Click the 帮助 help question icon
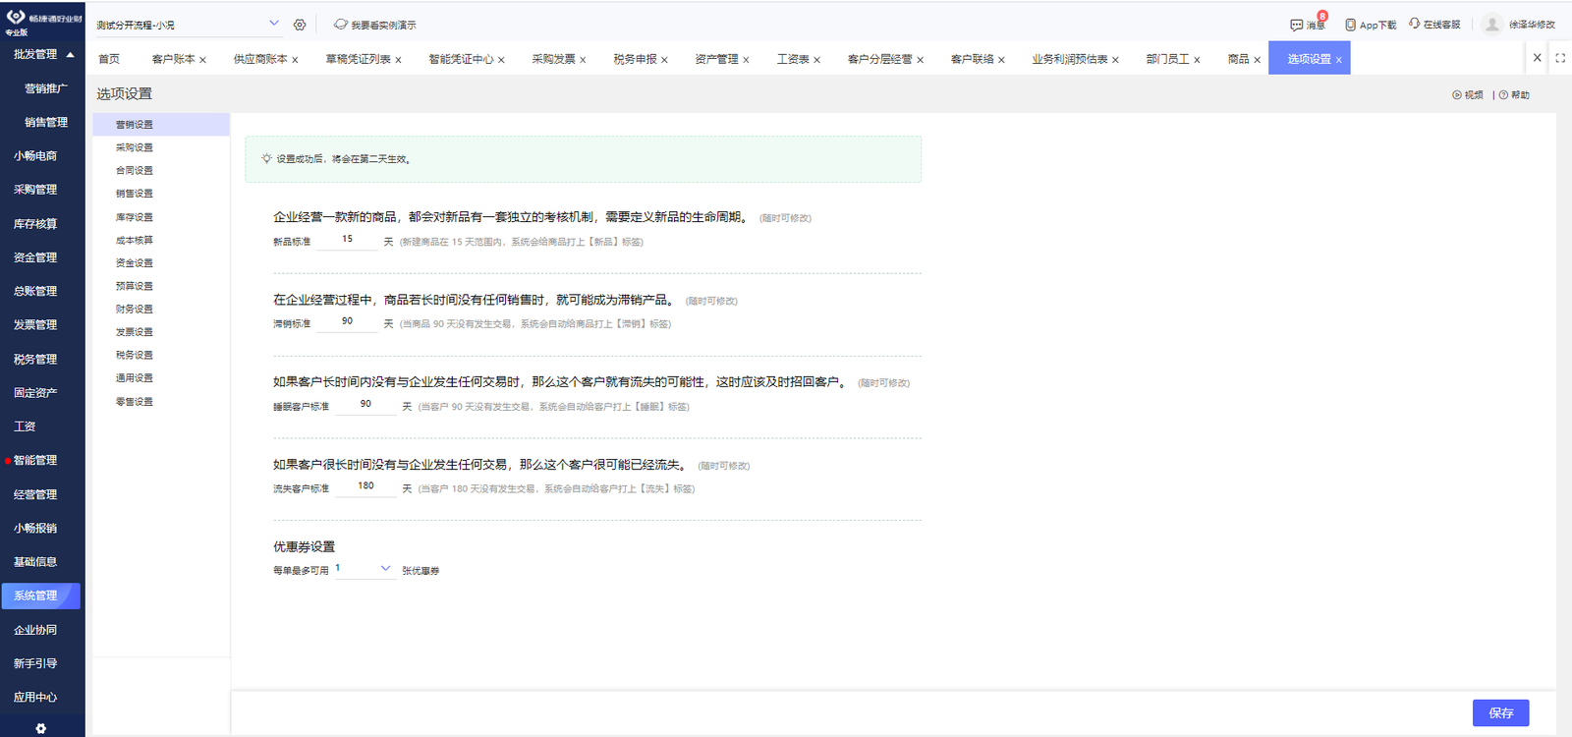 point(1503,95)
